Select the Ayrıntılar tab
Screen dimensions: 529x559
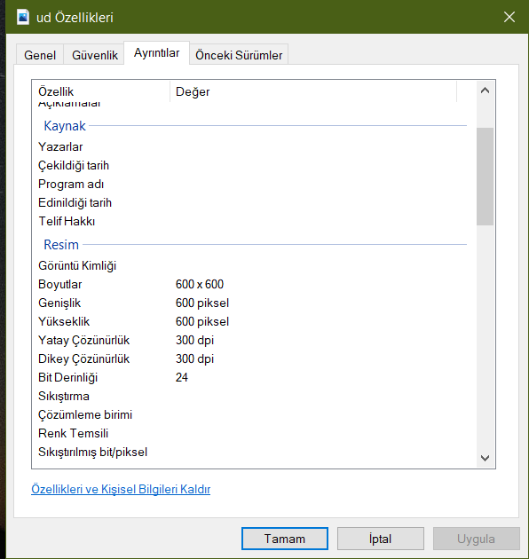click(156, 52)
